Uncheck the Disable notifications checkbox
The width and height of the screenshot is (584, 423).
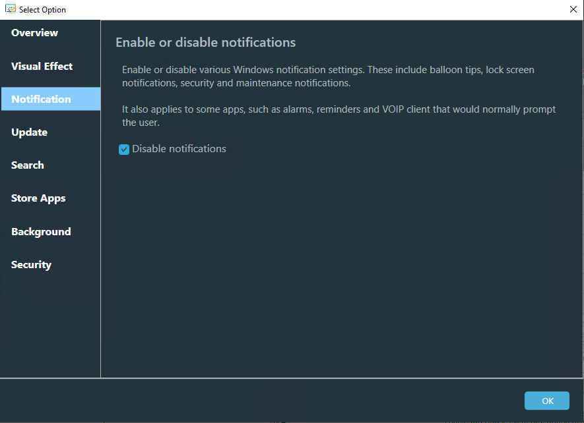coord(124,150)
